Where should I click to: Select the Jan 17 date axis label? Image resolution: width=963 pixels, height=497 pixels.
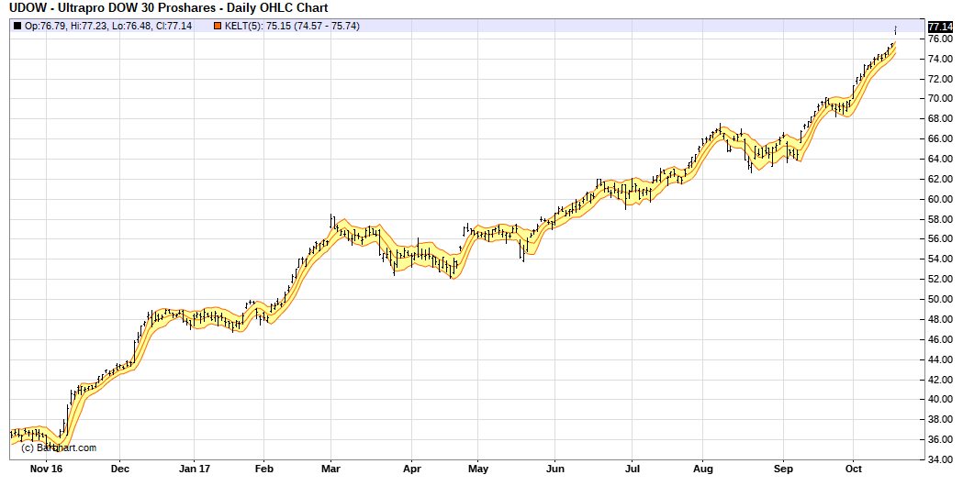pyautogui.click(x=194, y=468)
